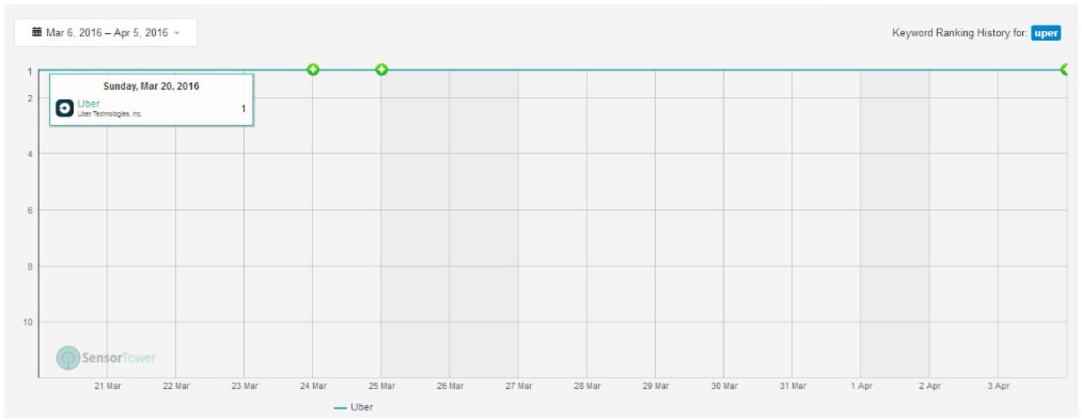Screen dimensions: 1082x420
Task: Click the calendar icon in date selector
Action: pos(37,32)
